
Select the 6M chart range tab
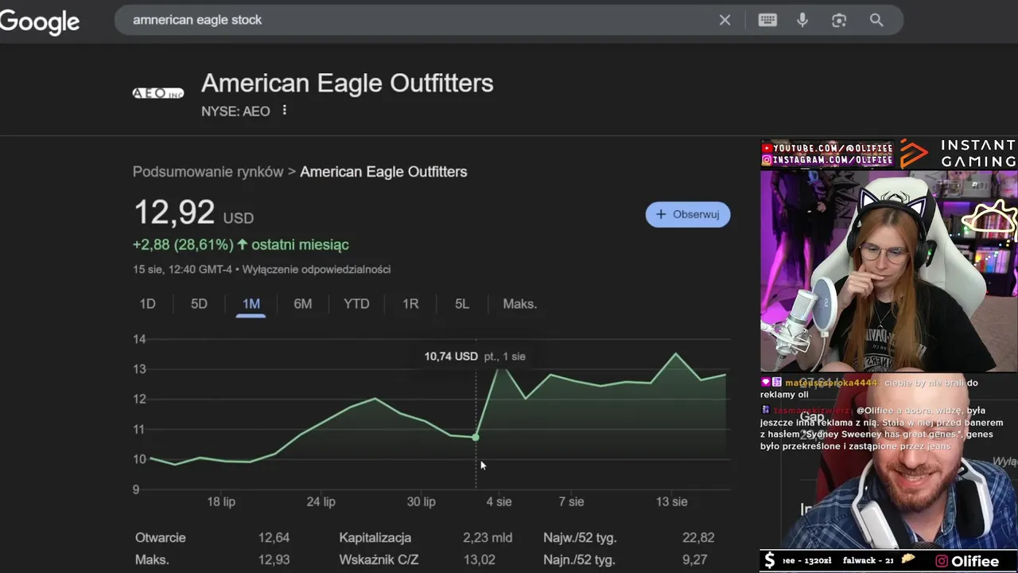303,304
